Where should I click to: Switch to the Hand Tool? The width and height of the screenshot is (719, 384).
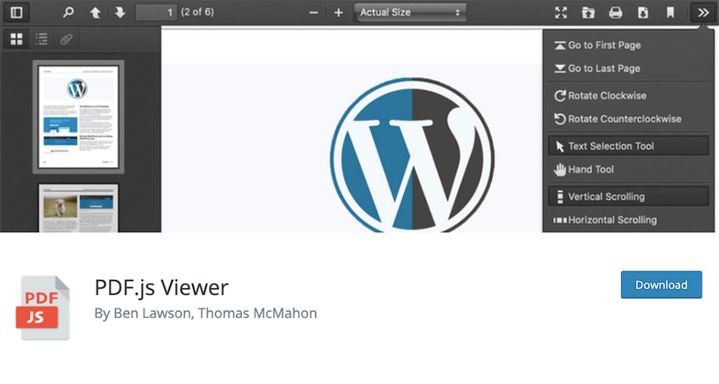click(x=628, y=170)
